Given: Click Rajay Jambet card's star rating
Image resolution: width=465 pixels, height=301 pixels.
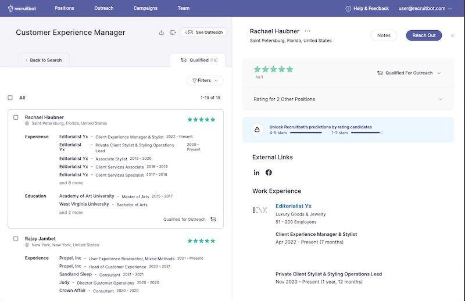Looking at the screenshot, I should [201, 241].
